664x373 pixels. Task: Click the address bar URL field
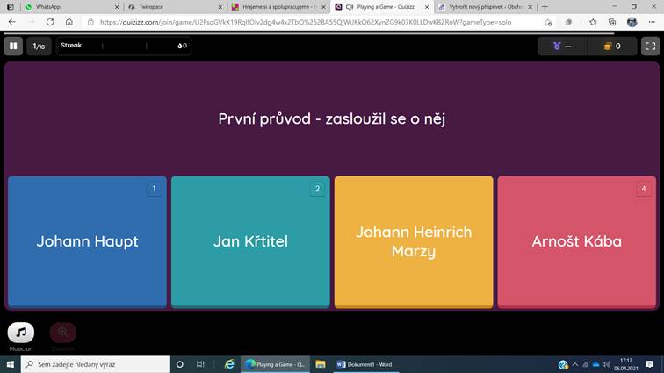pyautogui.click(x=305, y=22)
